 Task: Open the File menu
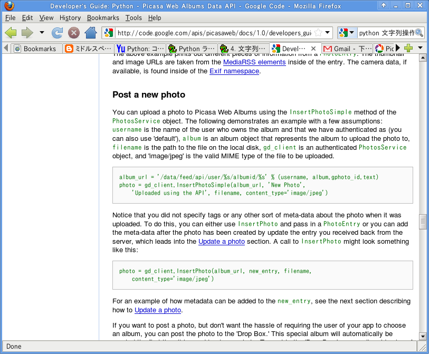point(11,18)
